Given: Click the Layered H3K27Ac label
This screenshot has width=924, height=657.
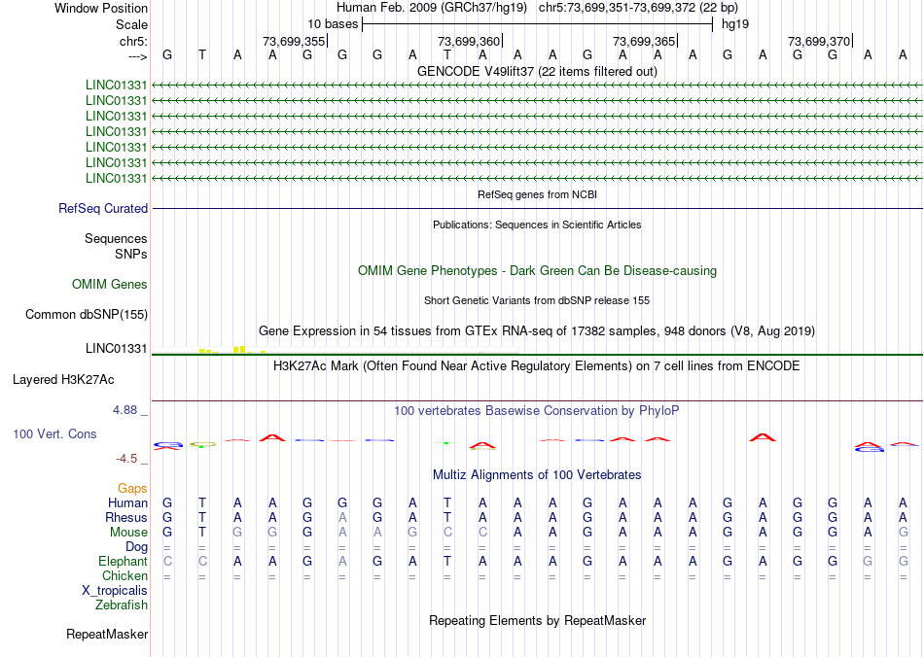Looking at the screenshot, I should pyautogui.click(x=63, y=380).
